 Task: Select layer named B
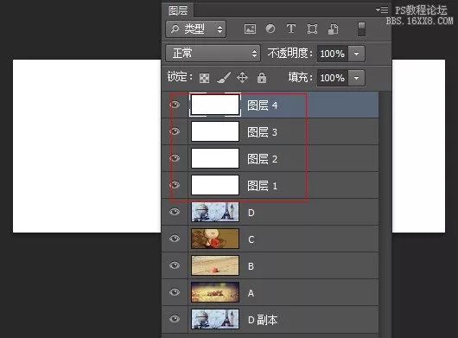coord(251,266)
